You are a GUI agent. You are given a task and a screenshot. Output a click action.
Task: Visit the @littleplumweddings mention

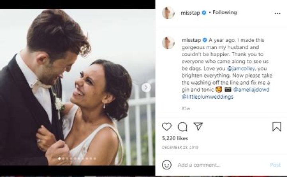coord(207,97)
